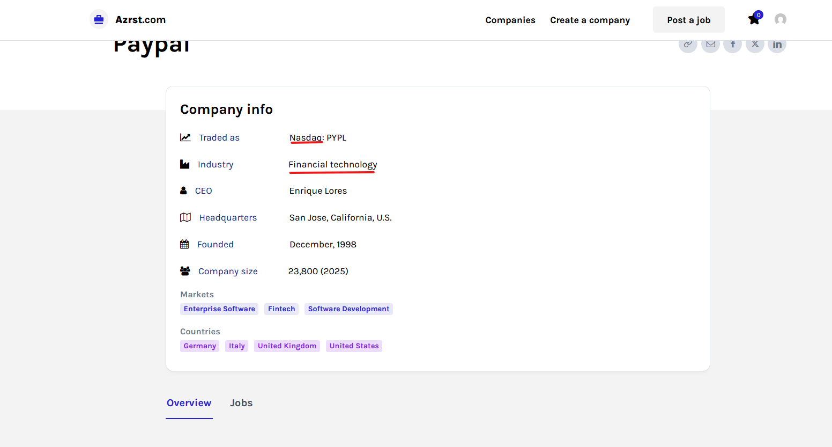Share Paypal on X
Image resolution: width=832 pixels, height=447 pixels.
tap(755, 44)
